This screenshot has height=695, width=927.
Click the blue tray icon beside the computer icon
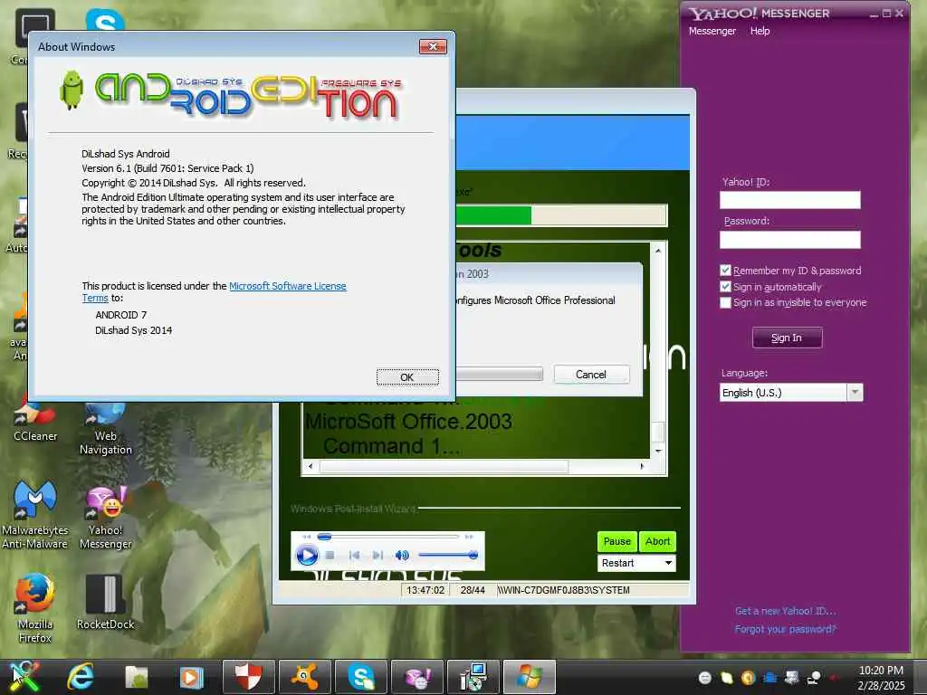(x=769, y=677)
